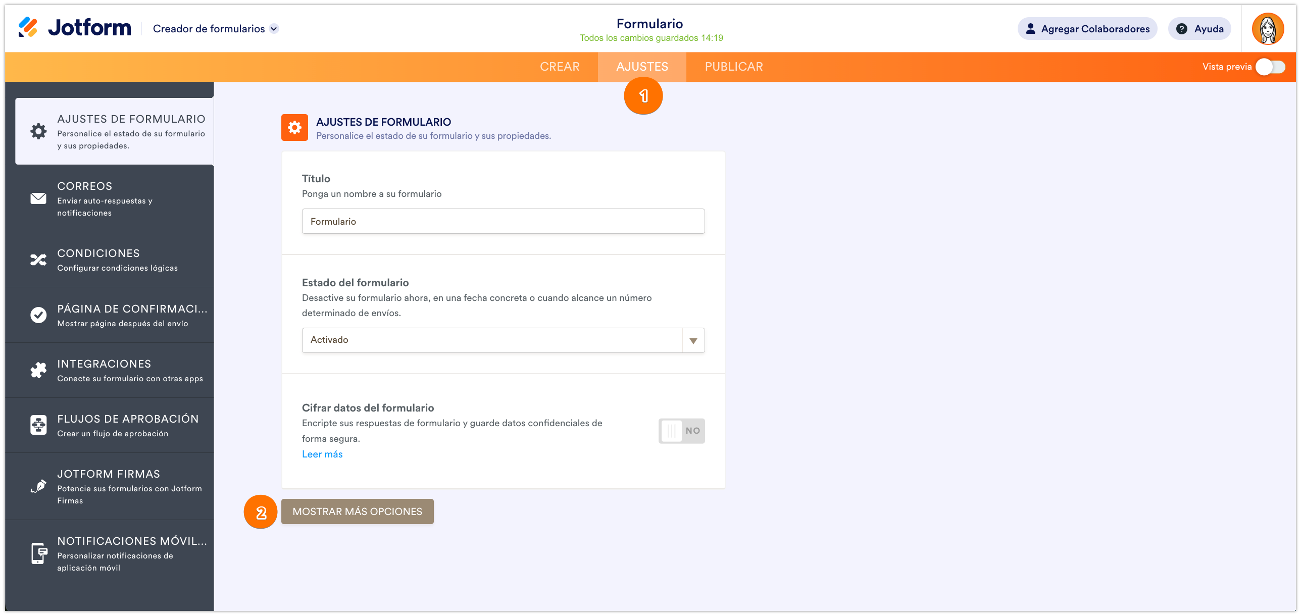The image size is (1301, 616).
Task: Enable Cifrar datos del formulario toggle
Action: click(681, 431)
